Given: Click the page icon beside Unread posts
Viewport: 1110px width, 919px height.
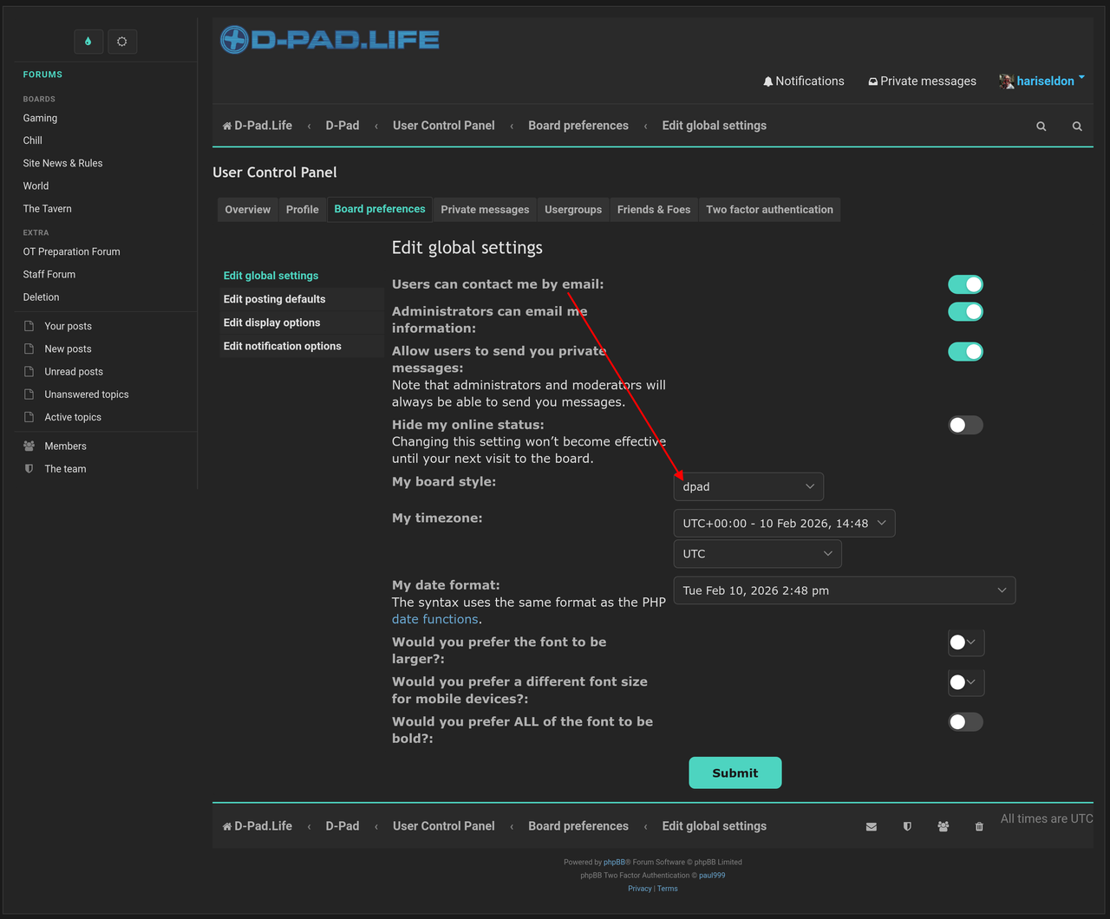Looking at the screenshot, I should pos(29,371).
